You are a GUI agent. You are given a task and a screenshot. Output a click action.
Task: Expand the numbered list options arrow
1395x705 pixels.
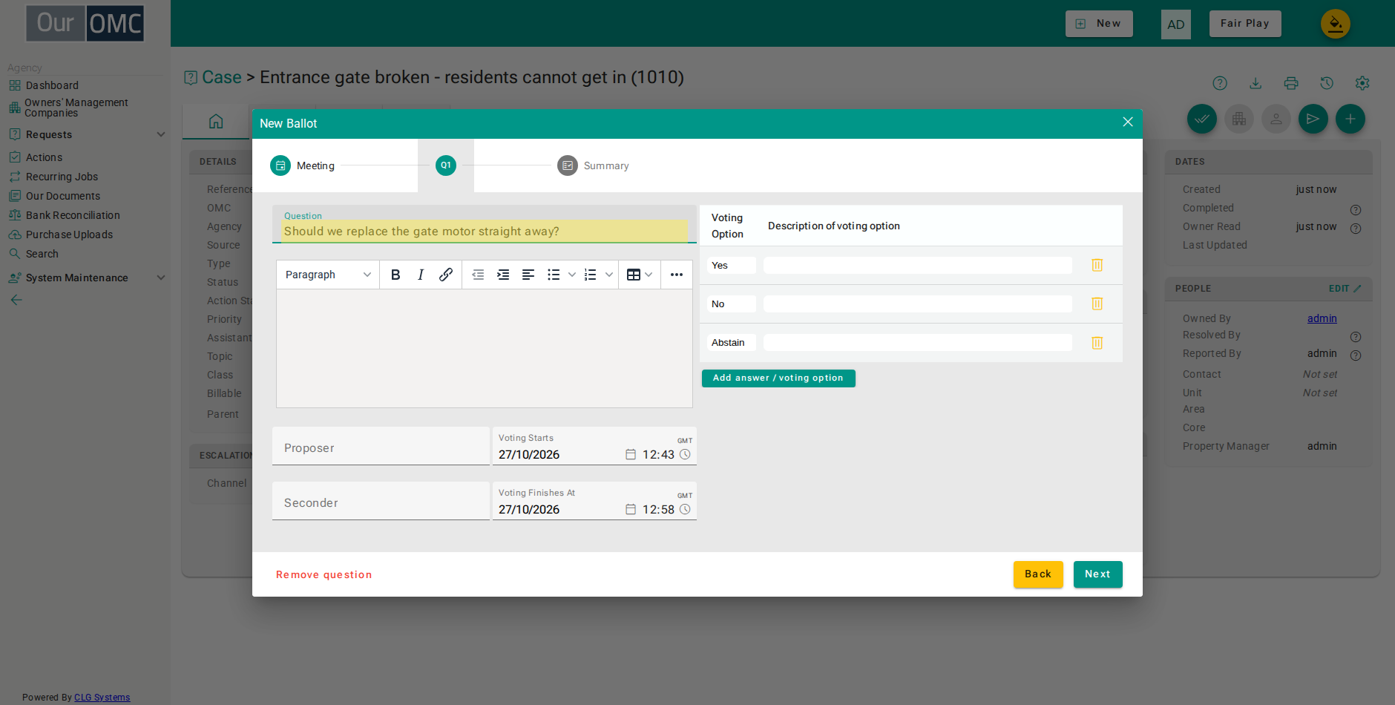[609, 275]
